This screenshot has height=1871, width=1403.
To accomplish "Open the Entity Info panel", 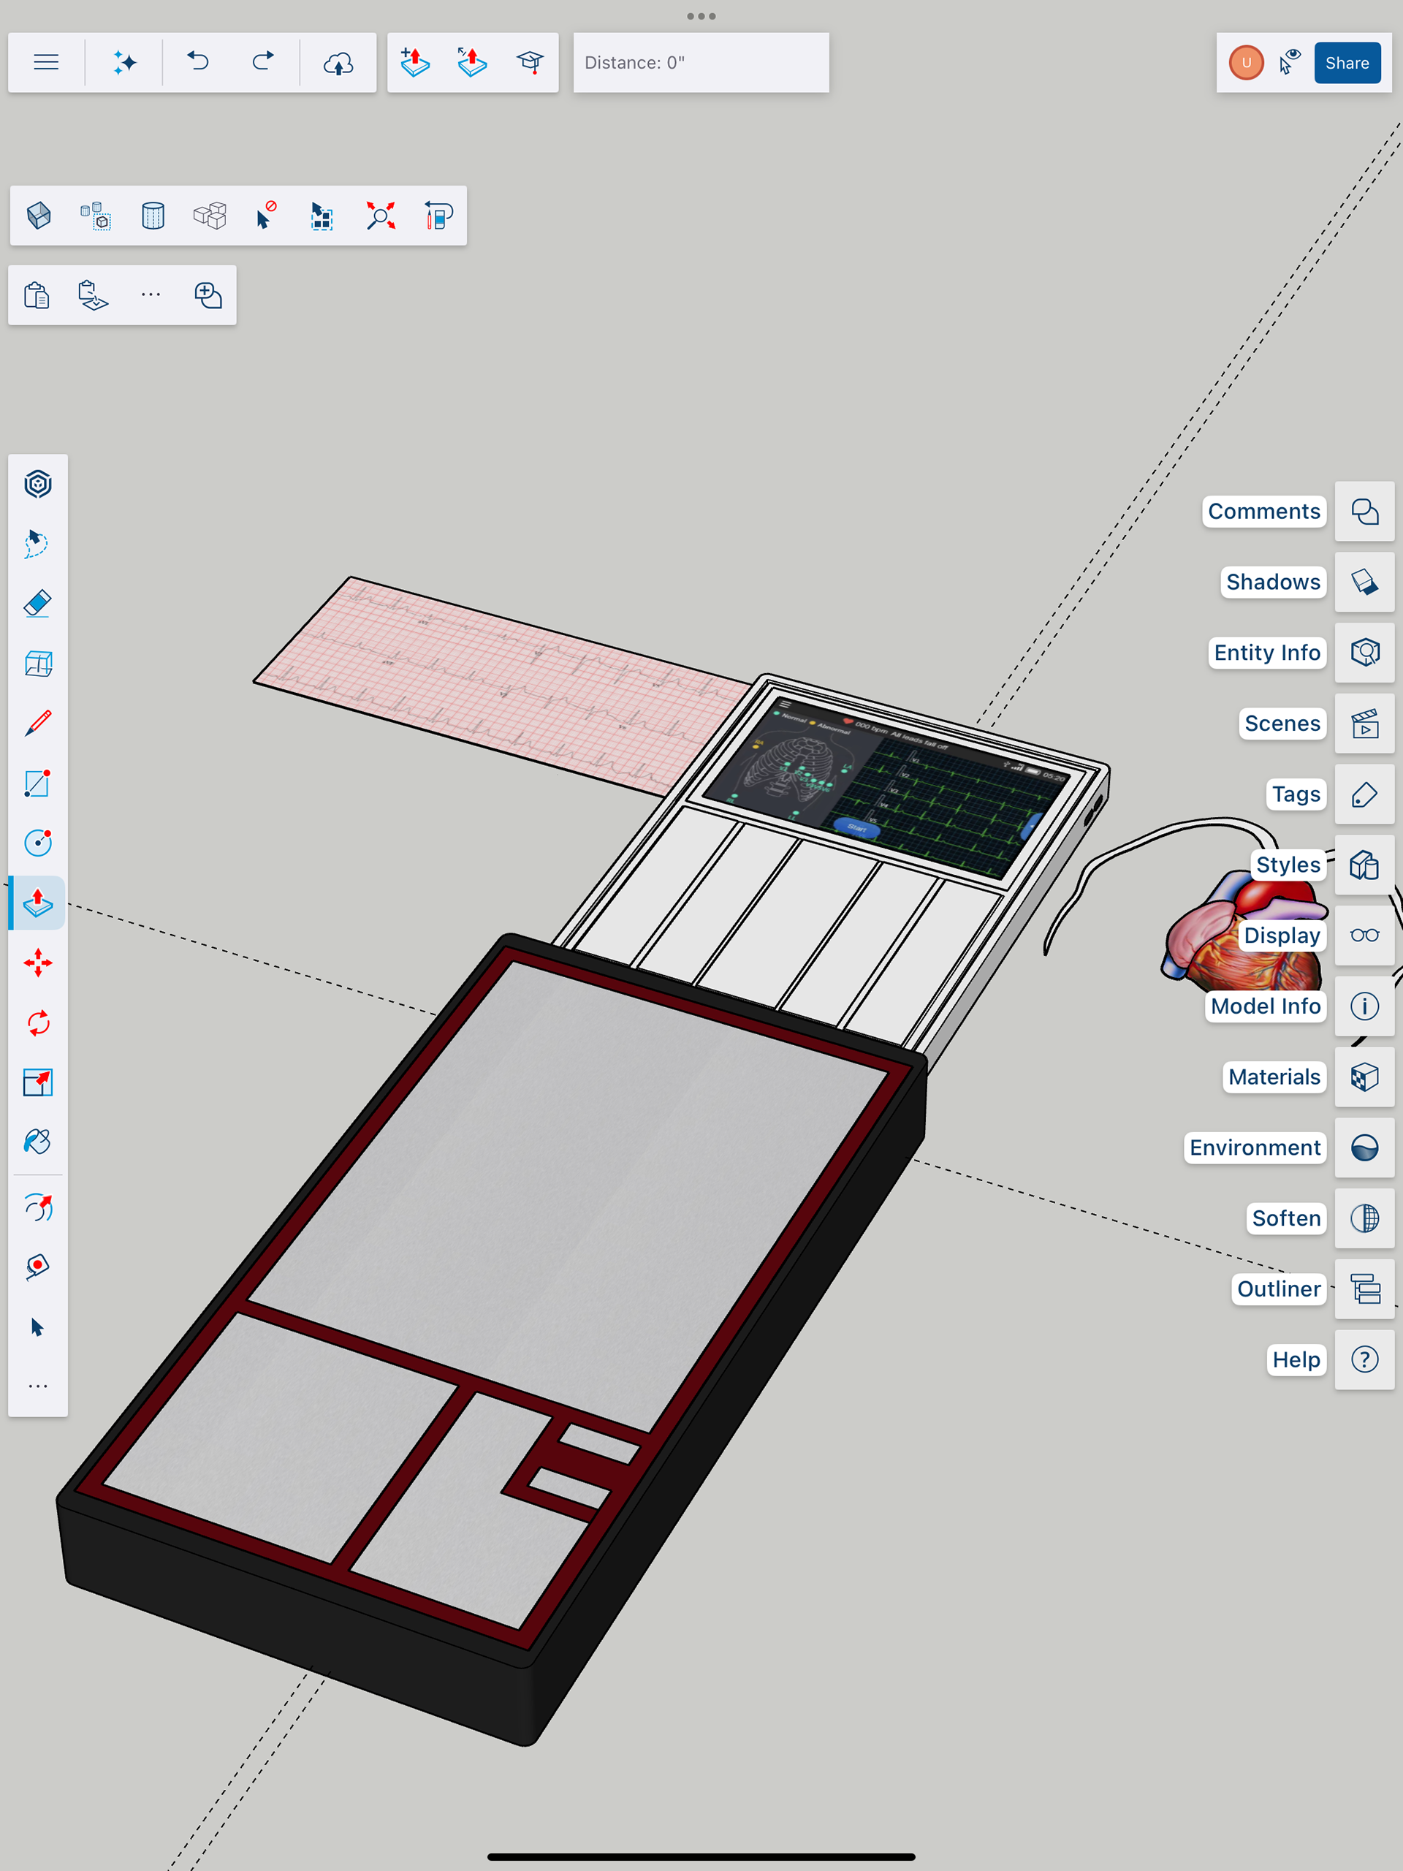I will pos(1364,652).
